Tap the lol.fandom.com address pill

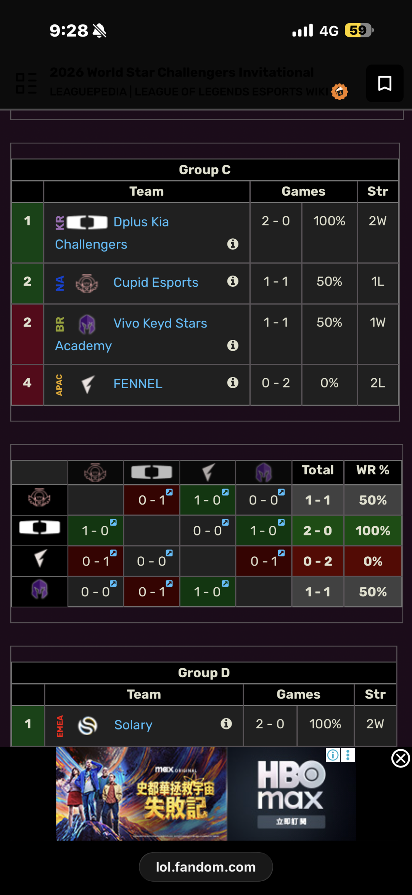click(206, 867)
